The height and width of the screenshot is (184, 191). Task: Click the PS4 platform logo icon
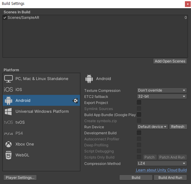9,134
